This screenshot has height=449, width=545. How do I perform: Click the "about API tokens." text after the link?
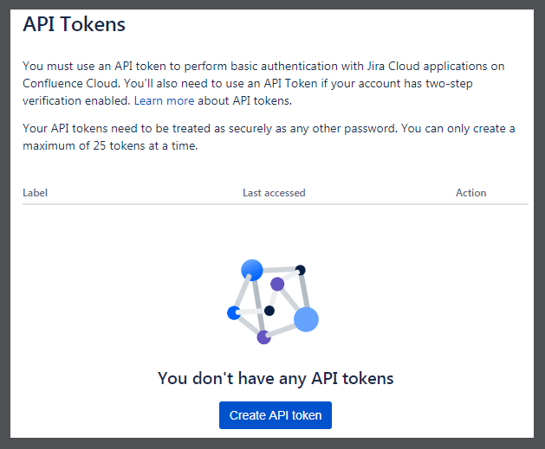click(x=245, y=100)
